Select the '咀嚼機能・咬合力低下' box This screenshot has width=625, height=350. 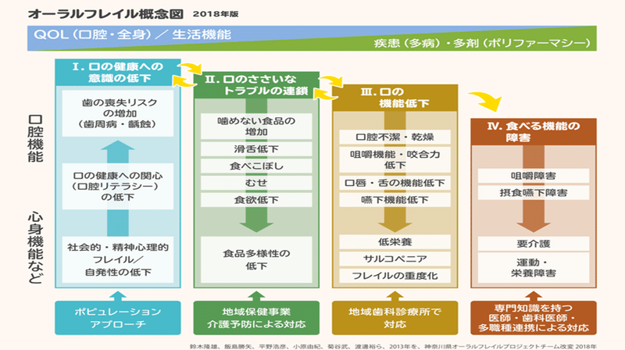(x=395, y=159)
